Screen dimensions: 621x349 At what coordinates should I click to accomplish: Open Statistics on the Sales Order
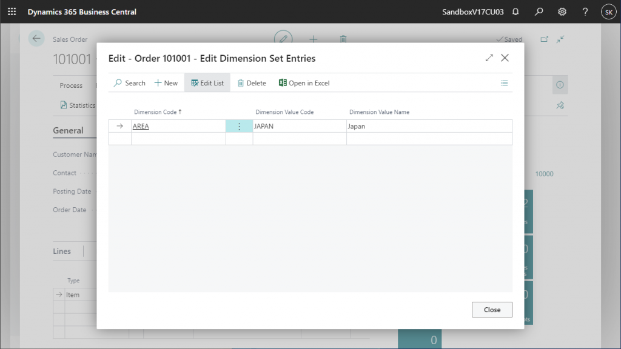78,105
